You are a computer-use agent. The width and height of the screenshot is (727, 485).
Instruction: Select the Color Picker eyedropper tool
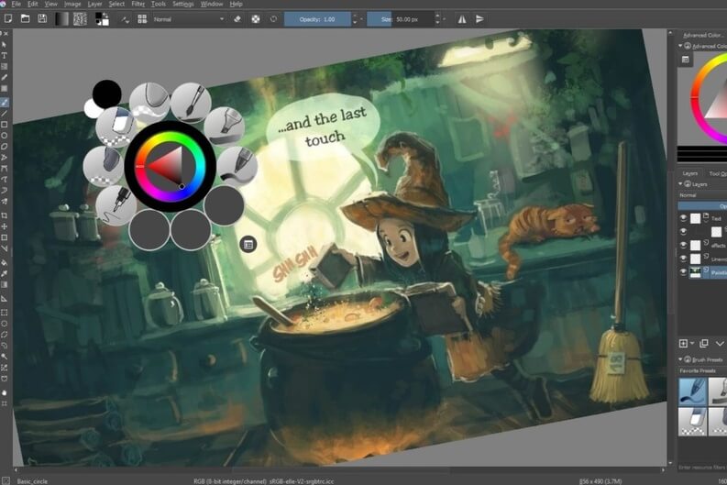(5, 274)
